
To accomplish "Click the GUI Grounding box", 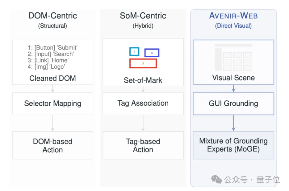I will (x=233, y=104).
